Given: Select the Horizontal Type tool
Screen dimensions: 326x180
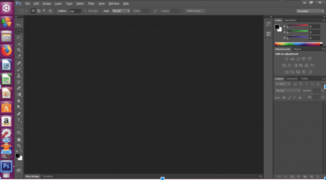Looking at the screenshot, I should click(x=19, y=120).
